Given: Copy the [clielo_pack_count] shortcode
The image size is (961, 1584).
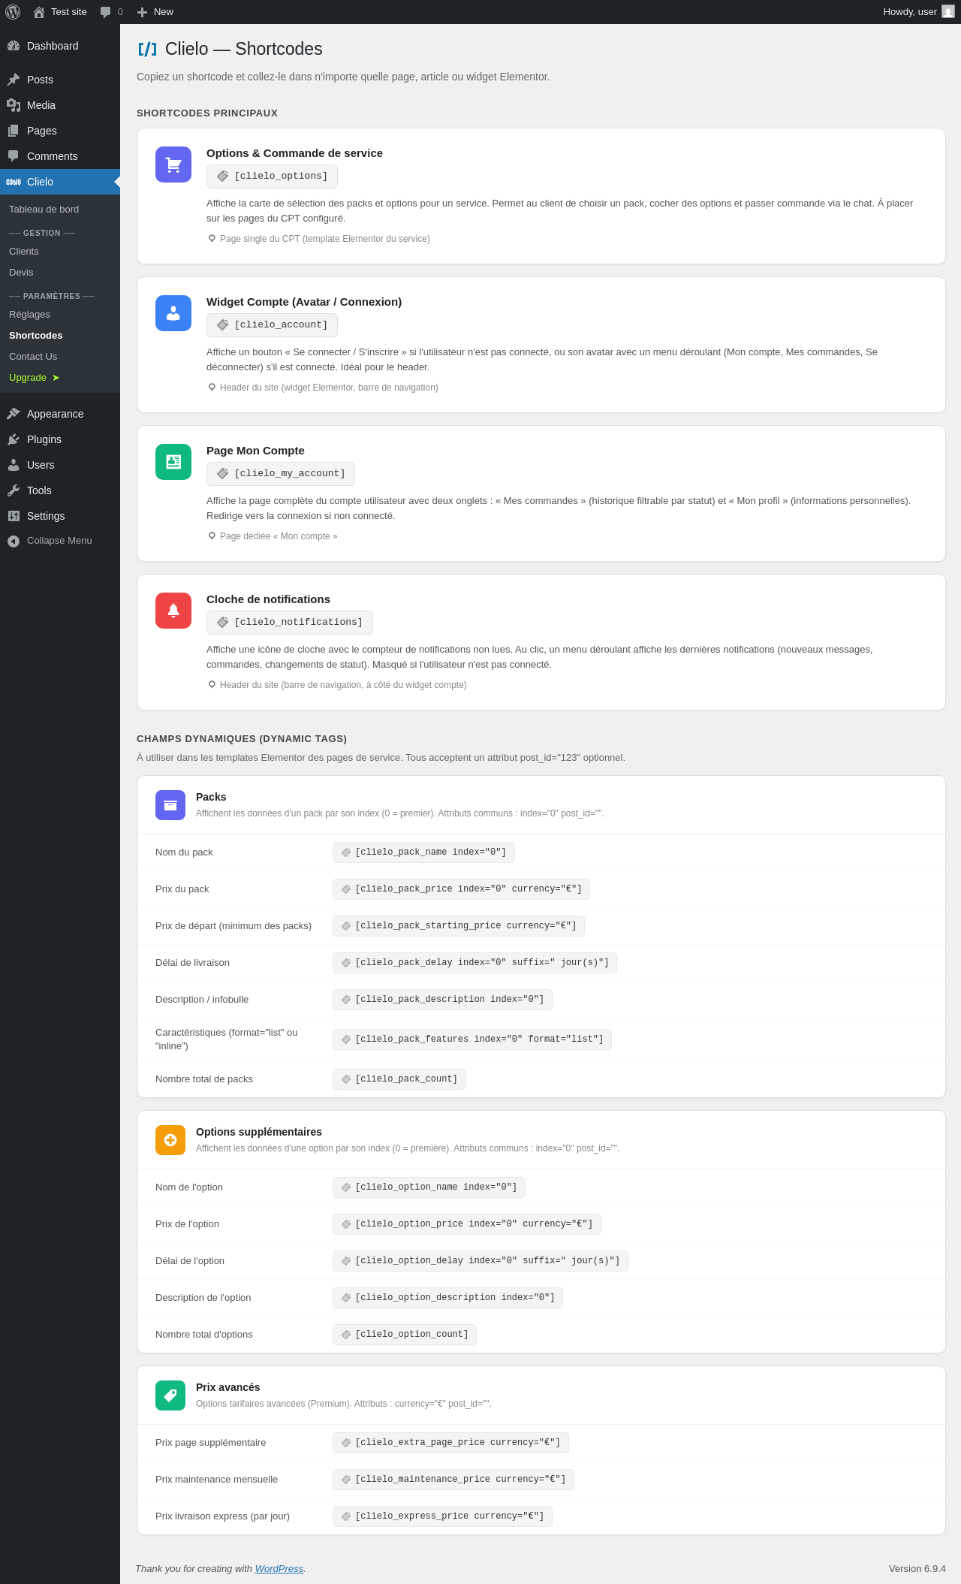Looking at the screenshot, I should coord(399,1079).
